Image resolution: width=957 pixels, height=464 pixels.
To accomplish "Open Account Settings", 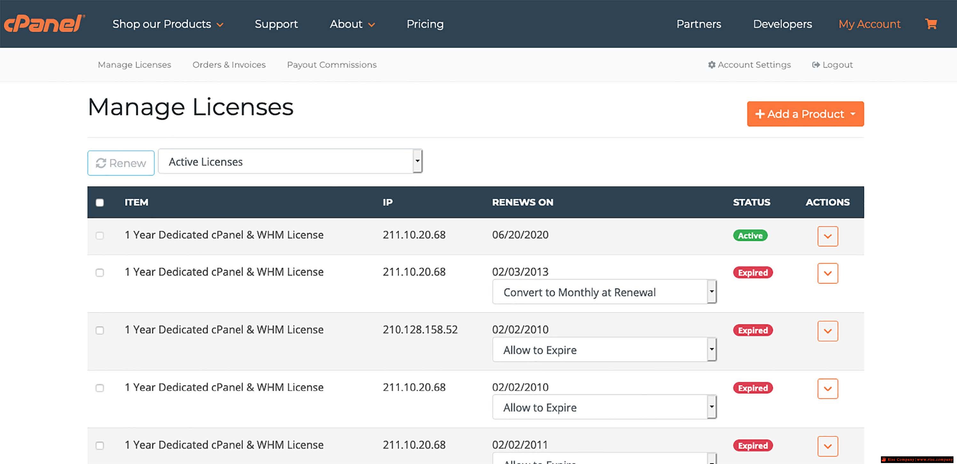I will tap(749, 65).
